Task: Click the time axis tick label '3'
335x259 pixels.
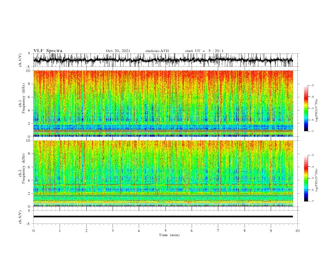Action: (113, 231)
